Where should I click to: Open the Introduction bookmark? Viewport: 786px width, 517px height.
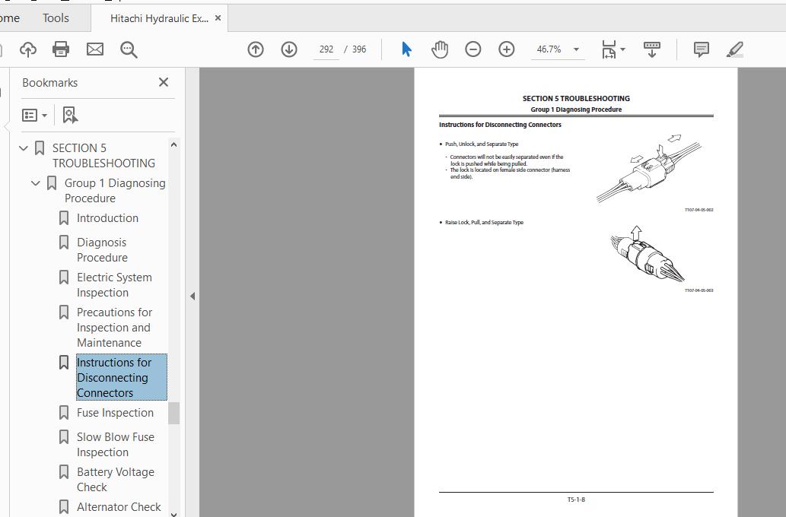click(107, 218)
